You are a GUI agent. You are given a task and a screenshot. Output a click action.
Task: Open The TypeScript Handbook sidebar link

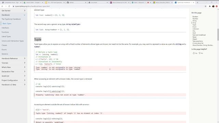point(11,19)
